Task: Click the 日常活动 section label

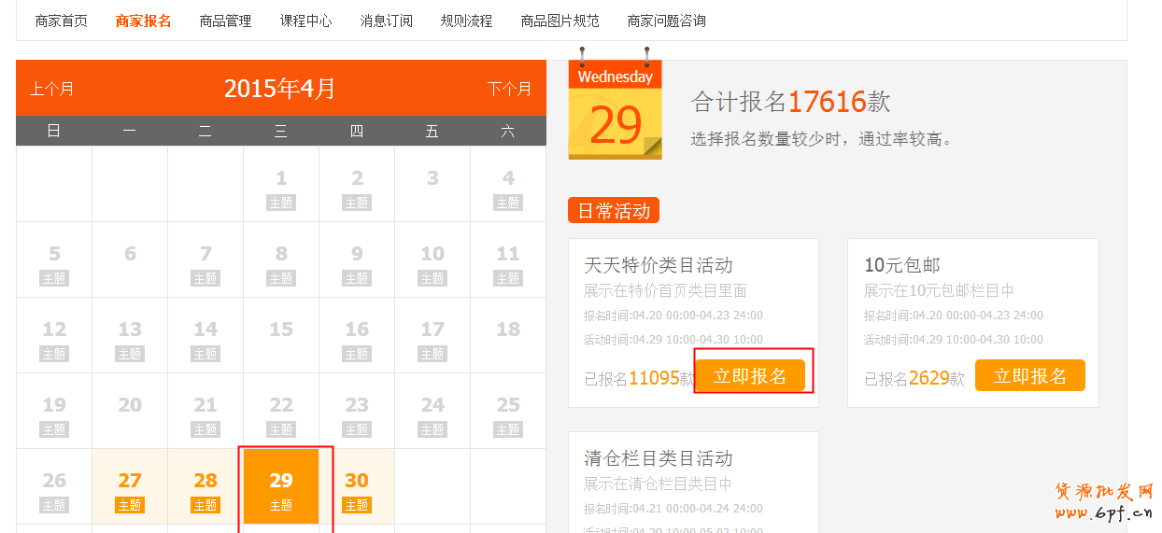Action: click(x=614, y=211)
